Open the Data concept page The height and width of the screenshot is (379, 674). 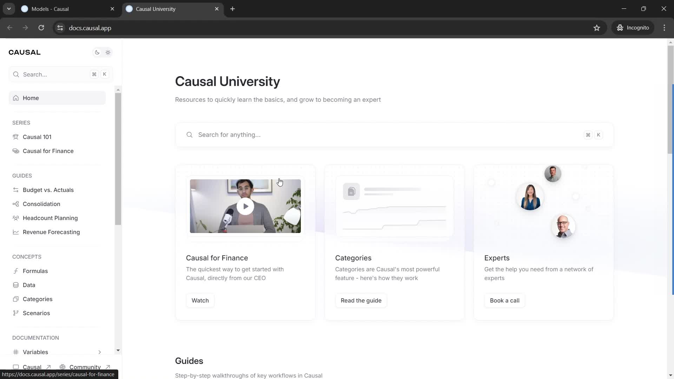coord(29,285)
